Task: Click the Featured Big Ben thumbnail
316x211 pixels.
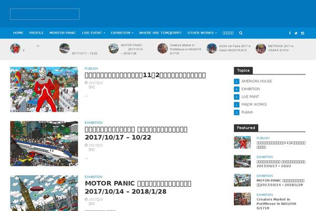Action: coord(242,180)
